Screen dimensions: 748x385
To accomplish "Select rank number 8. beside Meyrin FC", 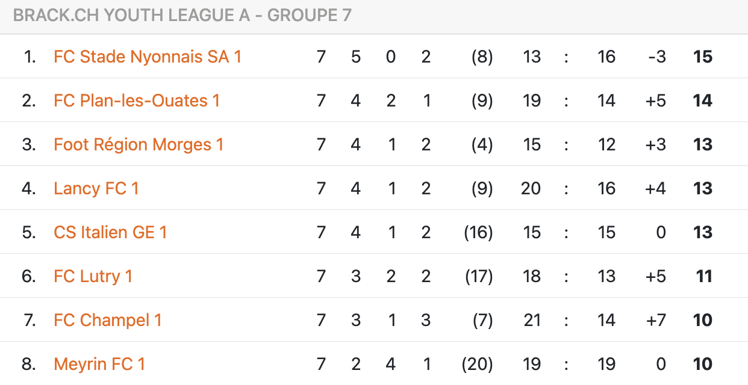I will [29, 364].
